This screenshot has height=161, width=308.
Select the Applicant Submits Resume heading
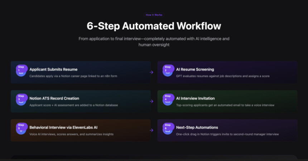53,69
